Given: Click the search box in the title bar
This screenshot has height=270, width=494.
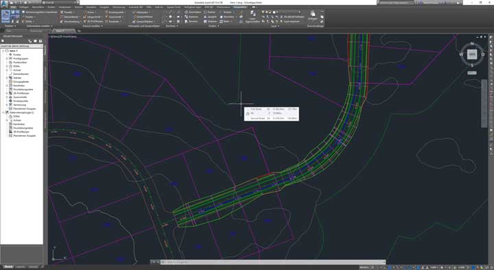Looking at the screenshot, I should (x=397, y=3).
